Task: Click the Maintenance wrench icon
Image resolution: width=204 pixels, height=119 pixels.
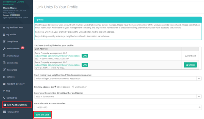Action: coord(4,48)
